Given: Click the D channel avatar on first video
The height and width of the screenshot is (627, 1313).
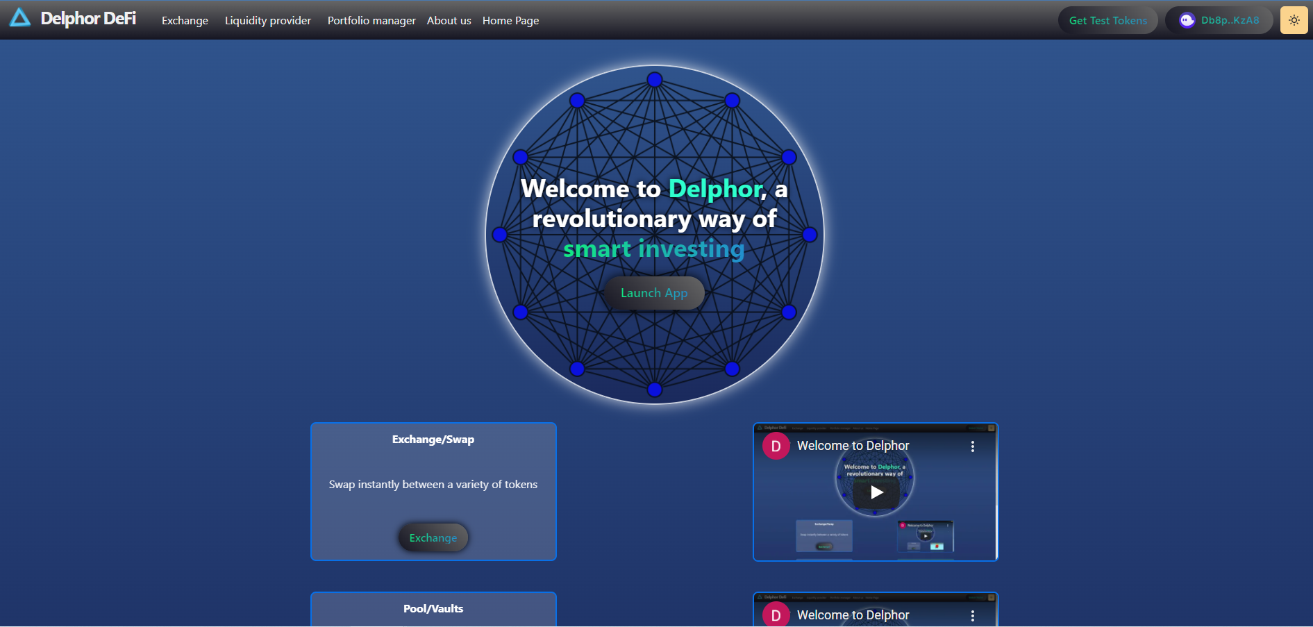Looking at the screenshot, I should pos(776,446).
